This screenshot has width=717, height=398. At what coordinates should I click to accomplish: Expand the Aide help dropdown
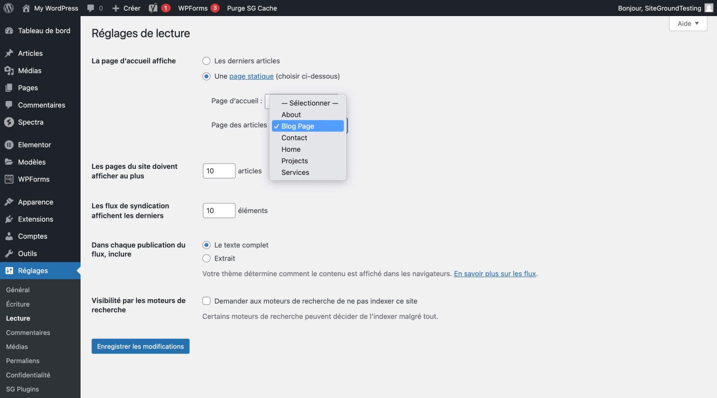pos(688,23)
